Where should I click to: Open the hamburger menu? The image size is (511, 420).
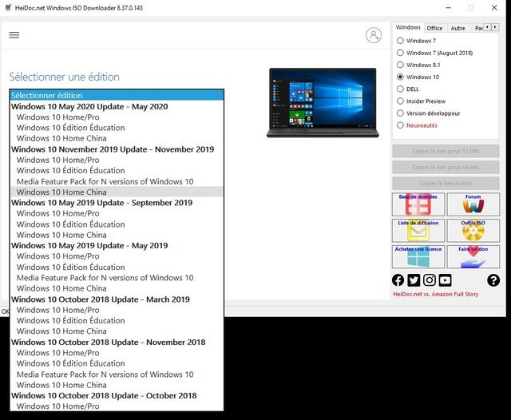pyautogui.click(x=14, y=35)
